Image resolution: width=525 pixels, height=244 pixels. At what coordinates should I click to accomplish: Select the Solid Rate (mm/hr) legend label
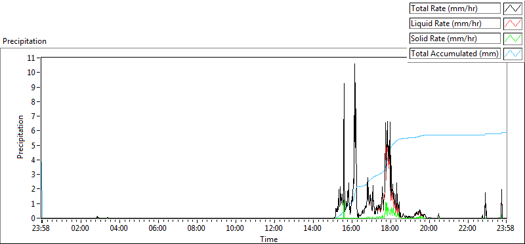pos(455,39)
